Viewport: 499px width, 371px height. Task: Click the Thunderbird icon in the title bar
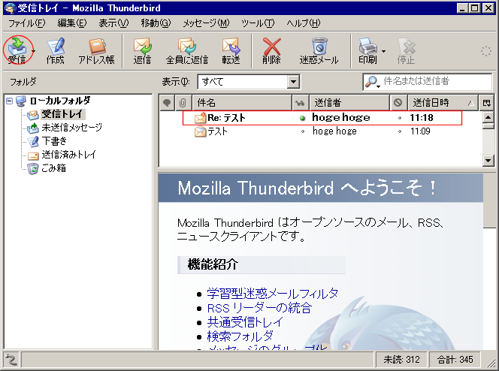pyautogui.click(x=11, y=8)
